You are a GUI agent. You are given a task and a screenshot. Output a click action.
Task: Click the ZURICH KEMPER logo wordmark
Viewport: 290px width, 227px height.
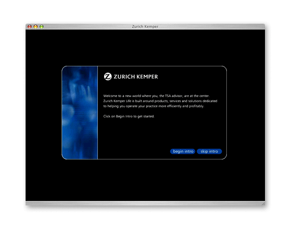coord(136,77)
